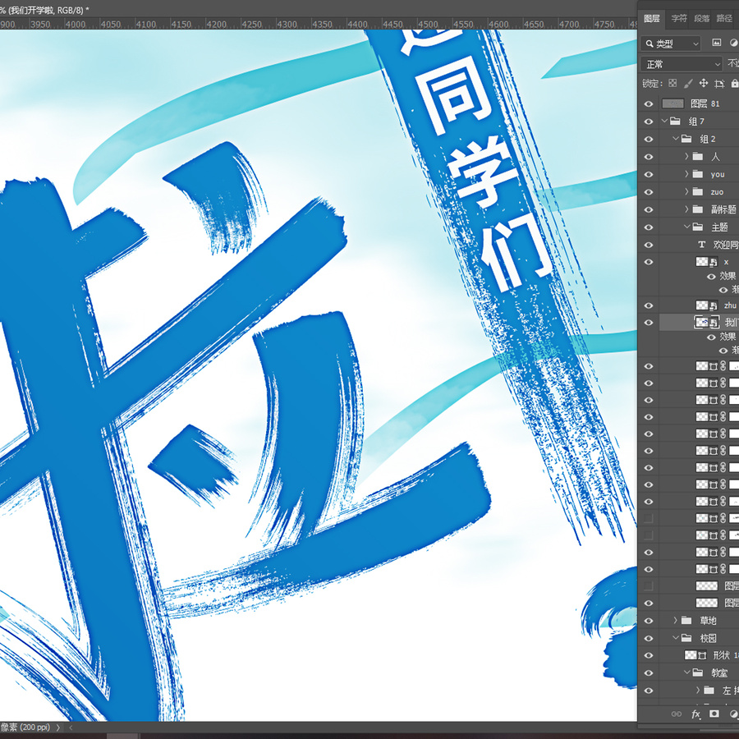Image resolution: width=739 pixels, height=739 pixels.
Task: Switch to the 段落 tab
Action: [702, 18]
